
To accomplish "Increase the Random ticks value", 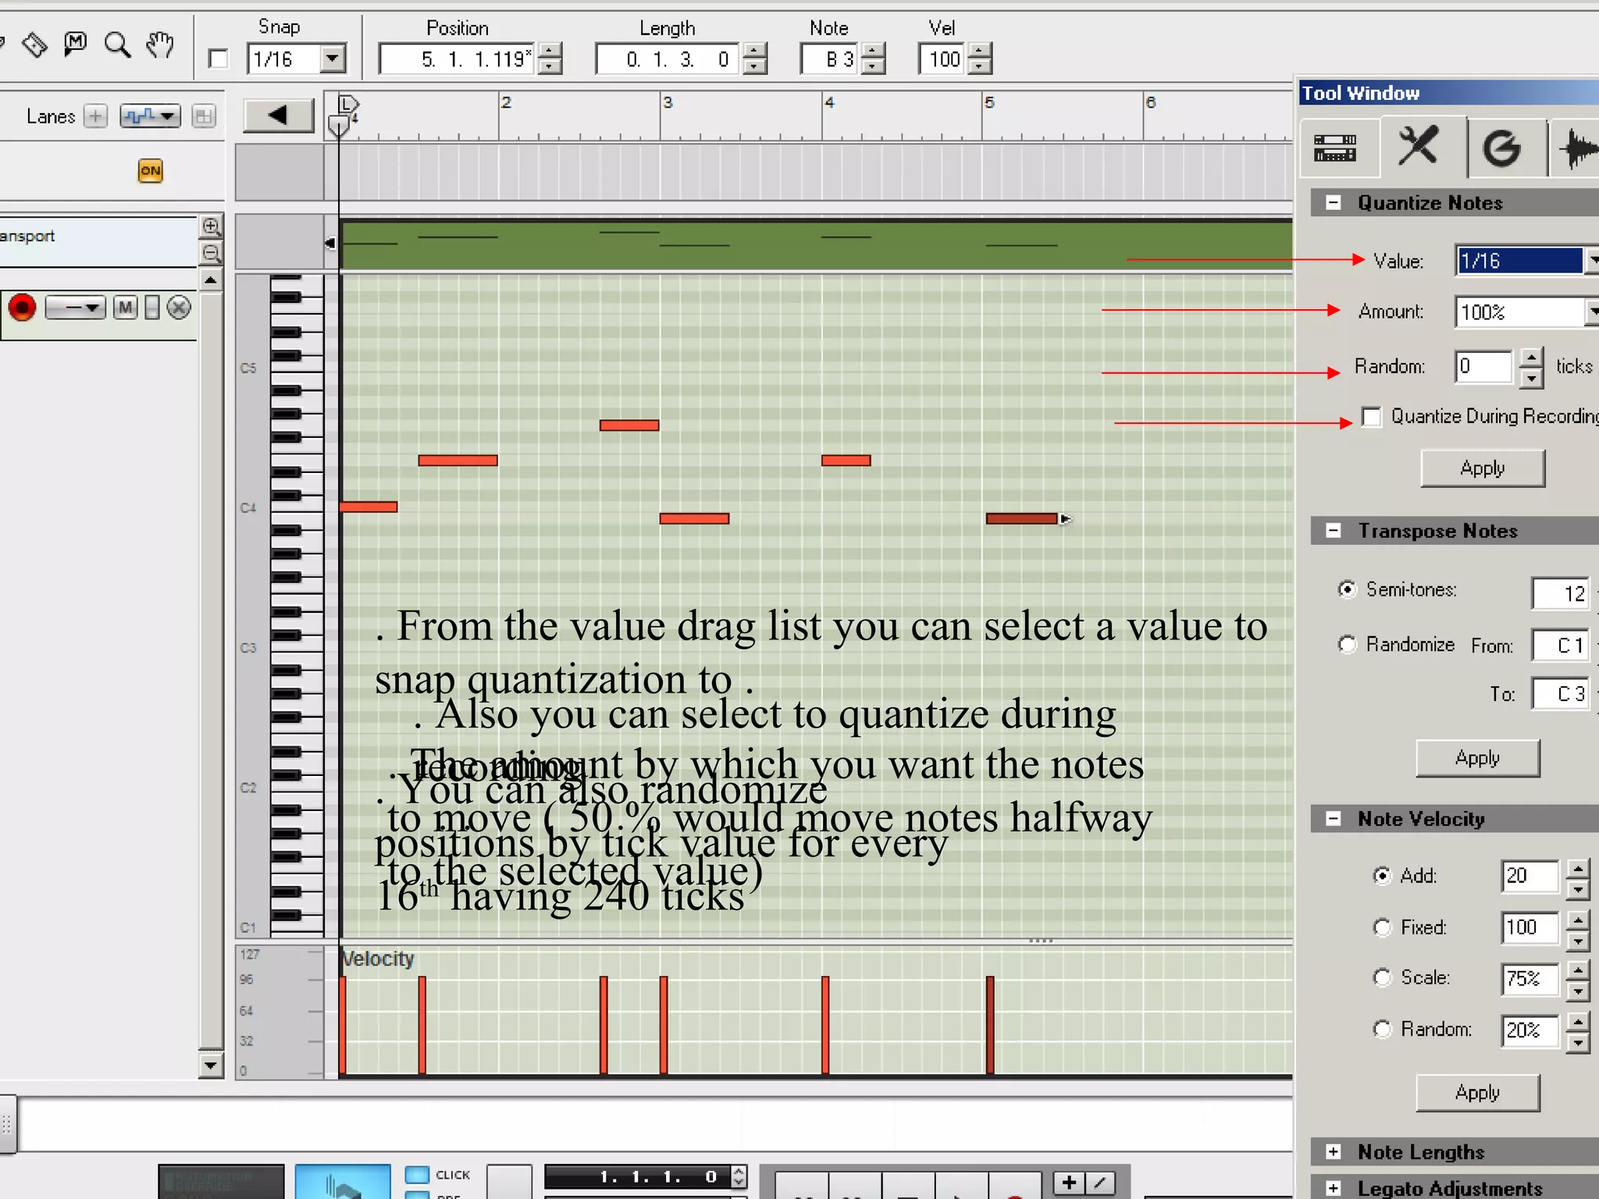I will tap(1532, 358).
